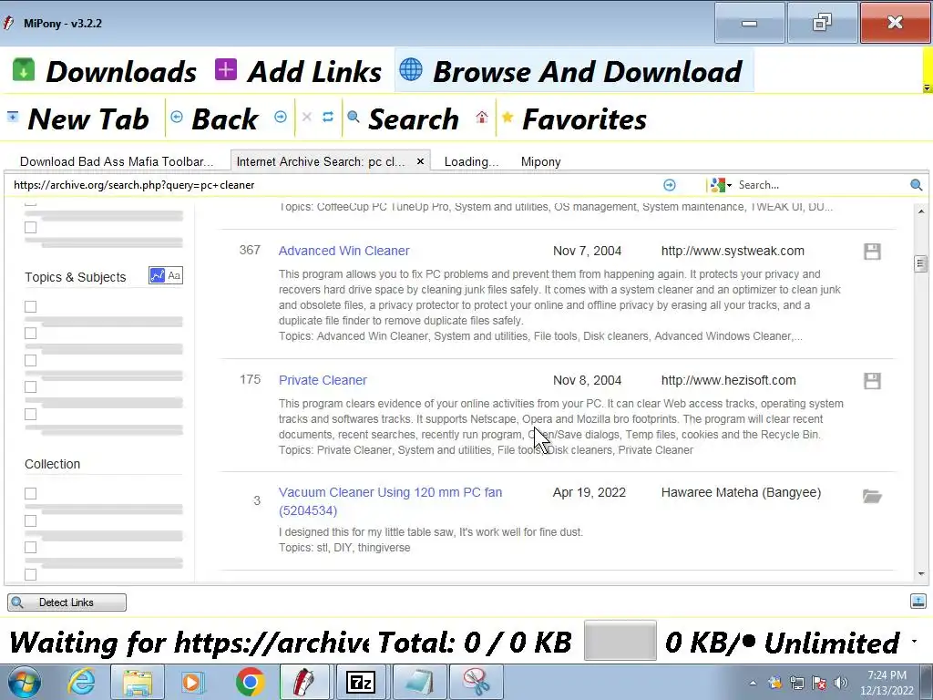Click the folder icon for Vacuum Cleaner result

[x=872, y=496]
